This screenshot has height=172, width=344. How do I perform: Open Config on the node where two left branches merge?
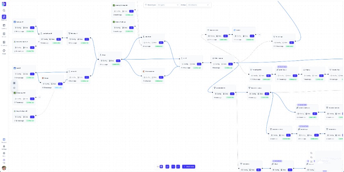tap(104, 60)
